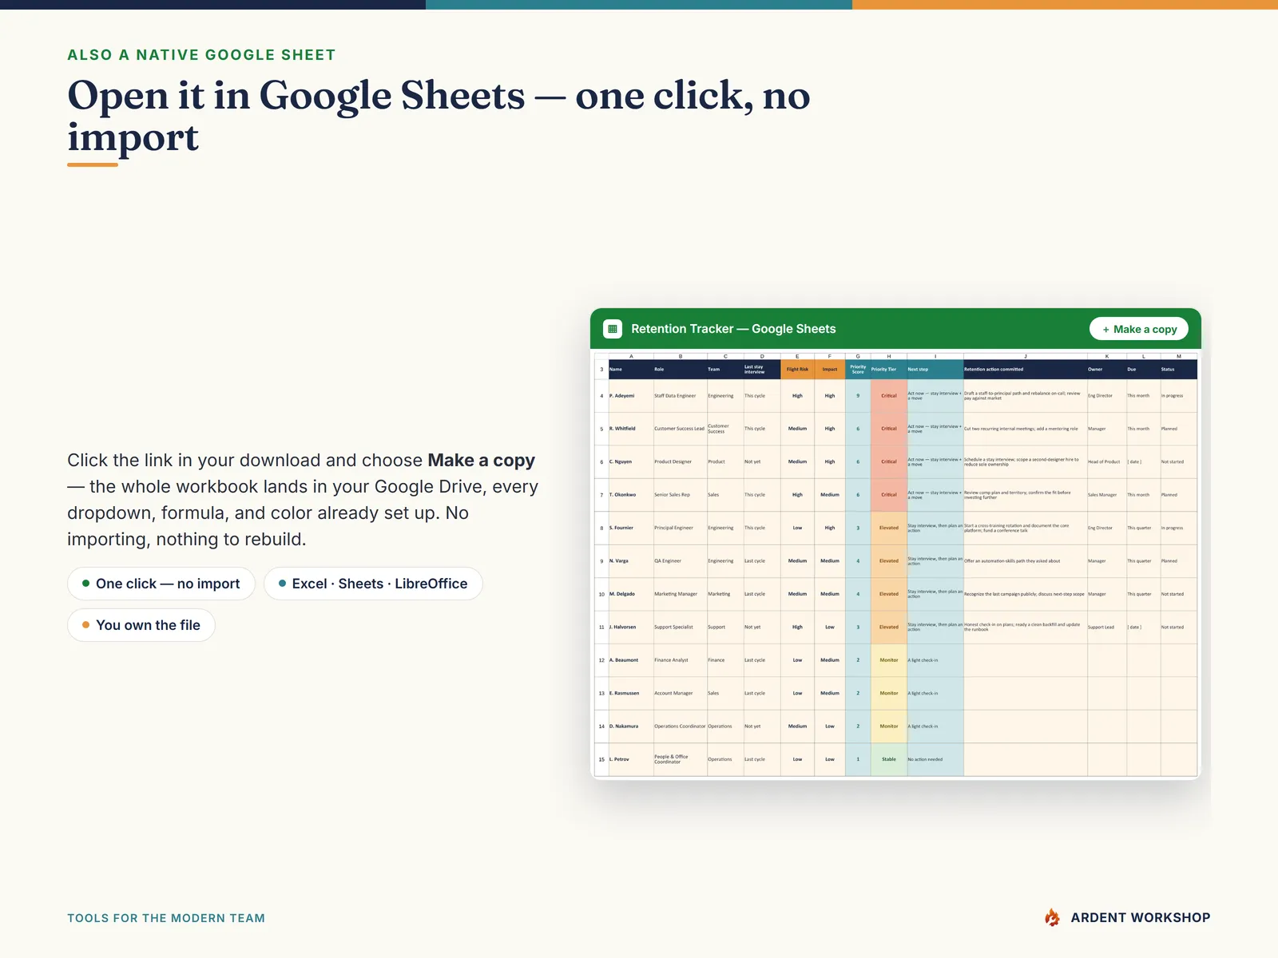Select column J header letter

click(x=1025, y=356)
